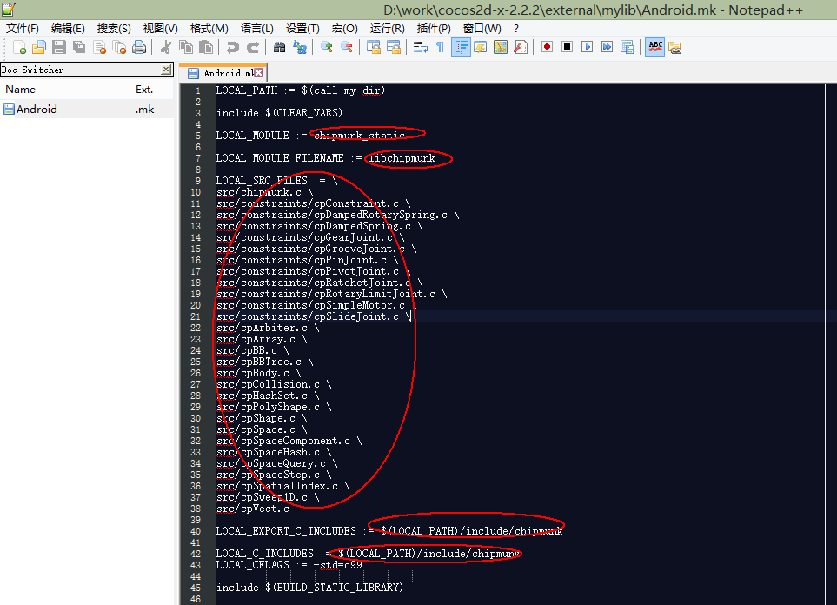Viewport: 837px width, 605px height.
Task: Sort Doc Switcher by Ext. column
Action: pos(151,90)
